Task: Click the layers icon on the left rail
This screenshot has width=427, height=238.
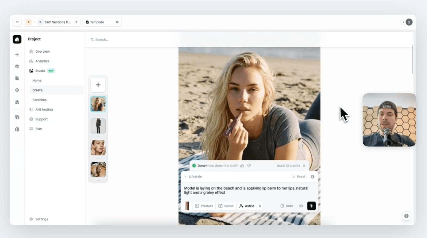Action: point(17,66)
